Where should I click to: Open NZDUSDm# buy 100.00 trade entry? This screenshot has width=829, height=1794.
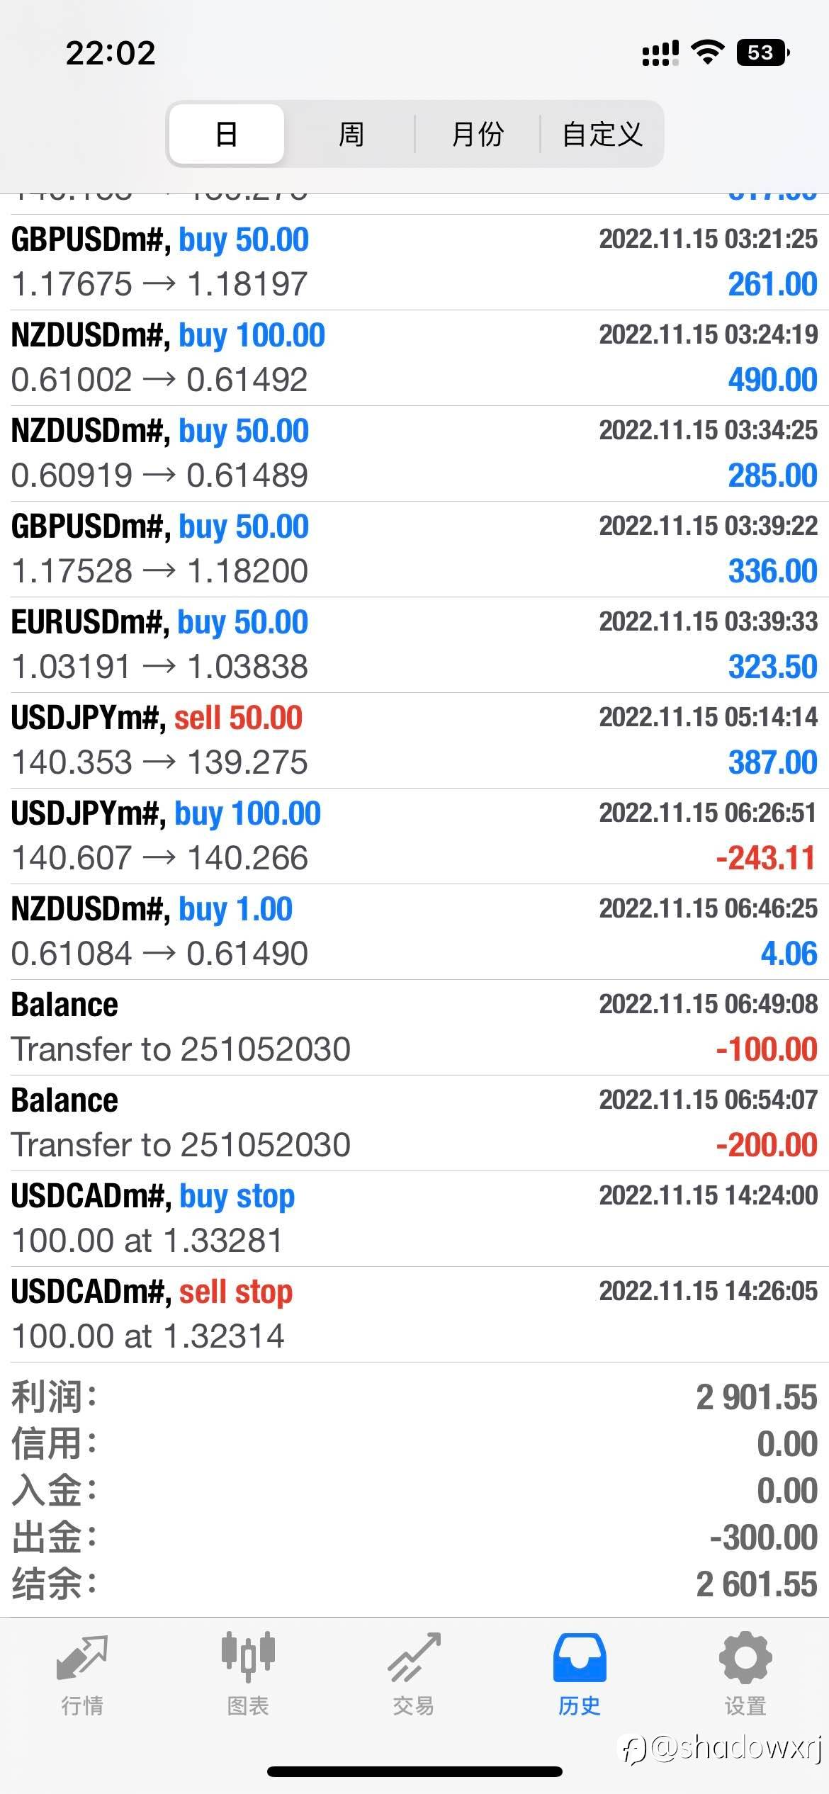point(414,358)
